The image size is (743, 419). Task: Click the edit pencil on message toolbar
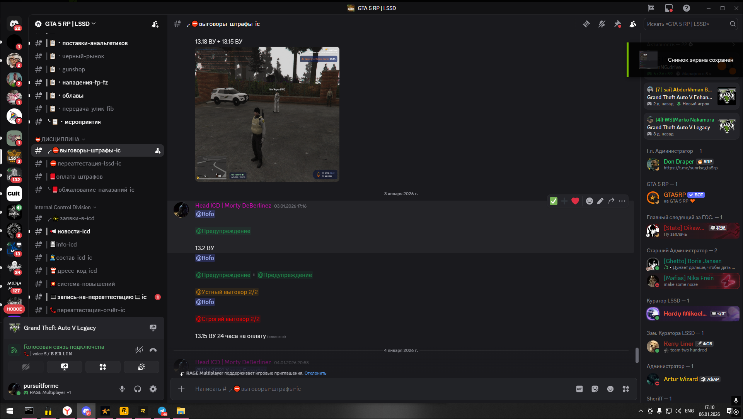point(600,201)
